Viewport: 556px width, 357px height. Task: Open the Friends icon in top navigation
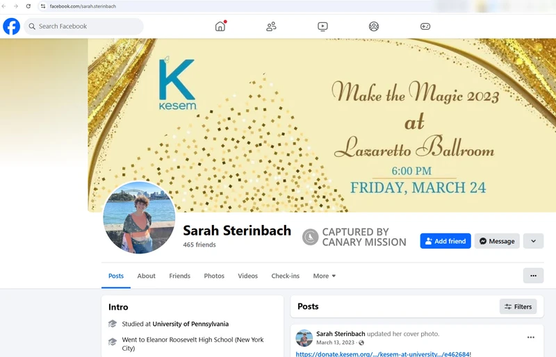coord(271,26)
